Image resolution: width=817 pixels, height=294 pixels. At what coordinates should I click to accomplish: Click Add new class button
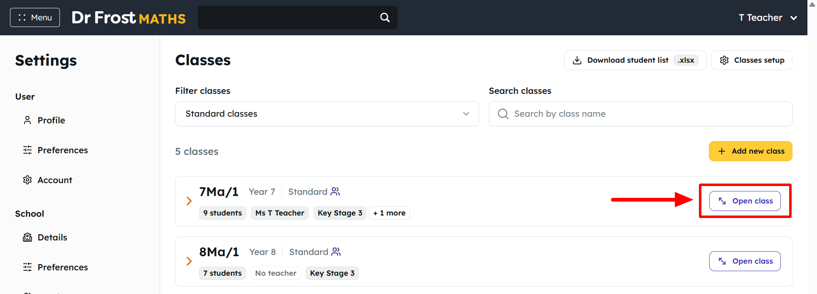(750, 151)
